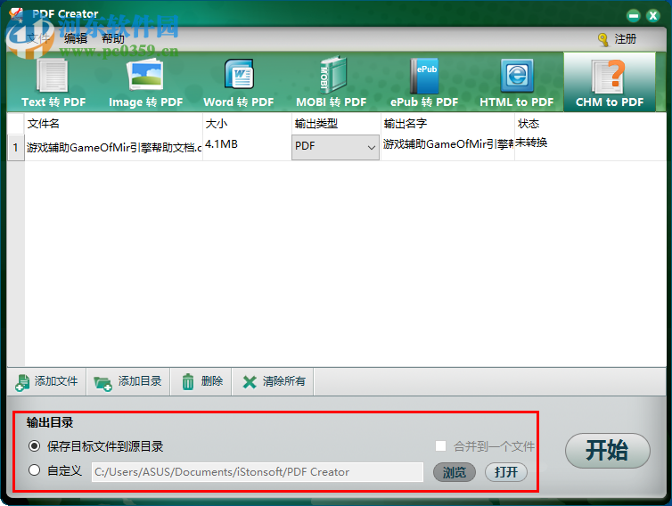Image resolution: width=672 pixels, height=506 pixels.
Task: Select the HTML to PDF converter icon
Action: point(517,76)
